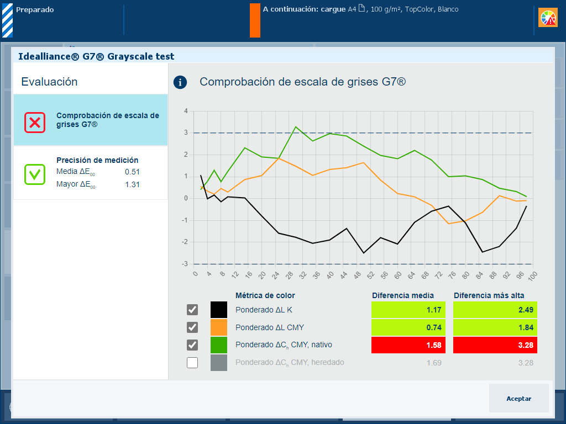Click the chart heading Comprobación de escala de grises G7®
This screenshot has width=566, height=424.
[x=303, y=82]
